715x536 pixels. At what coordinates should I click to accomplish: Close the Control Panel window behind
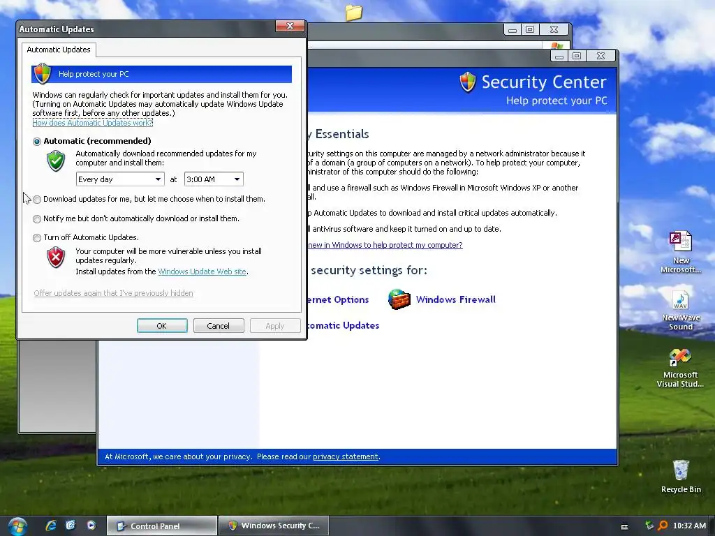554,29
